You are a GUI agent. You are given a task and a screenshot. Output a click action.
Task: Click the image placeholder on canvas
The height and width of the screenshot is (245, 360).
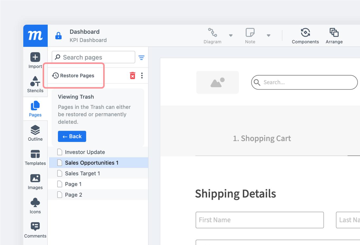coord(218,82)
